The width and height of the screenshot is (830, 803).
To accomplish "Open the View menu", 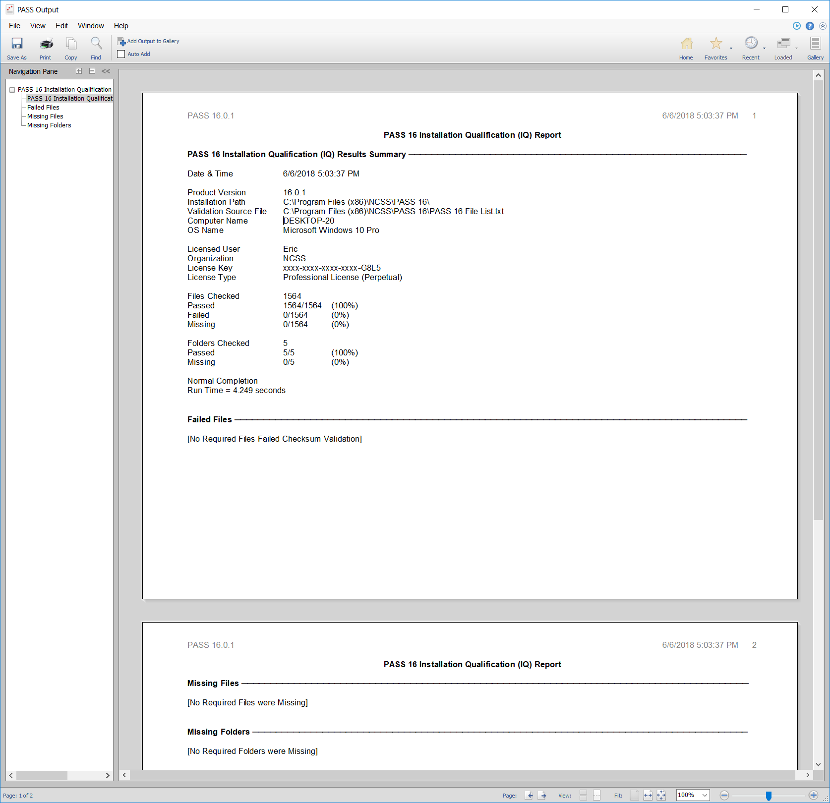I will tap(38, 26).
